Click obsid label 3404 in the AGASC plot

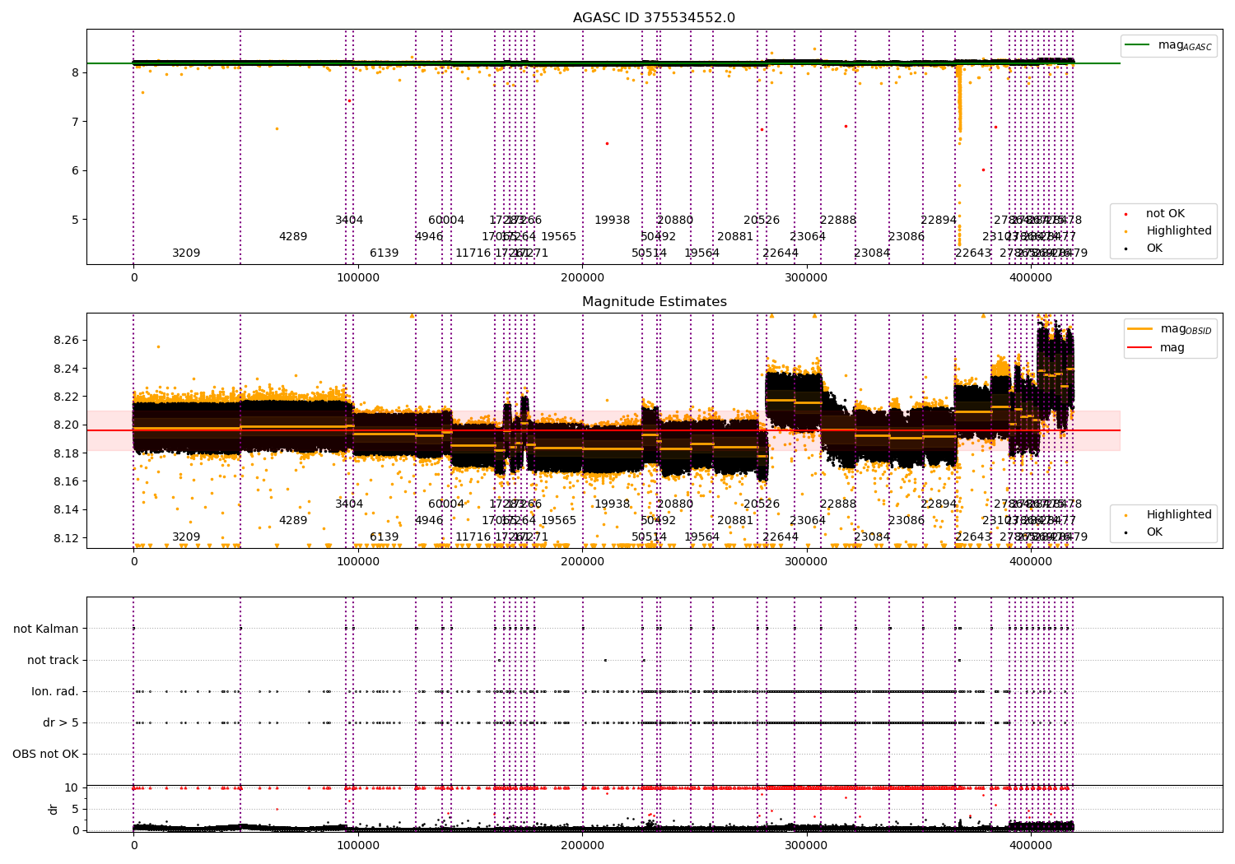(349, 220)
